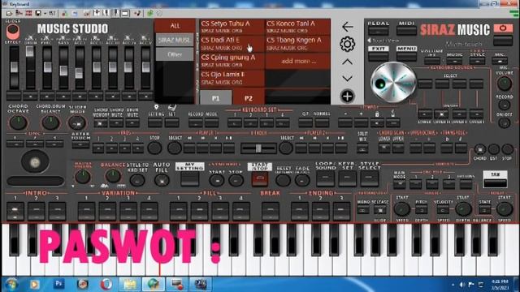520x292 pixels.
Task: Click the X-FADER crossfade slider
Action: (x=258, y=148)
